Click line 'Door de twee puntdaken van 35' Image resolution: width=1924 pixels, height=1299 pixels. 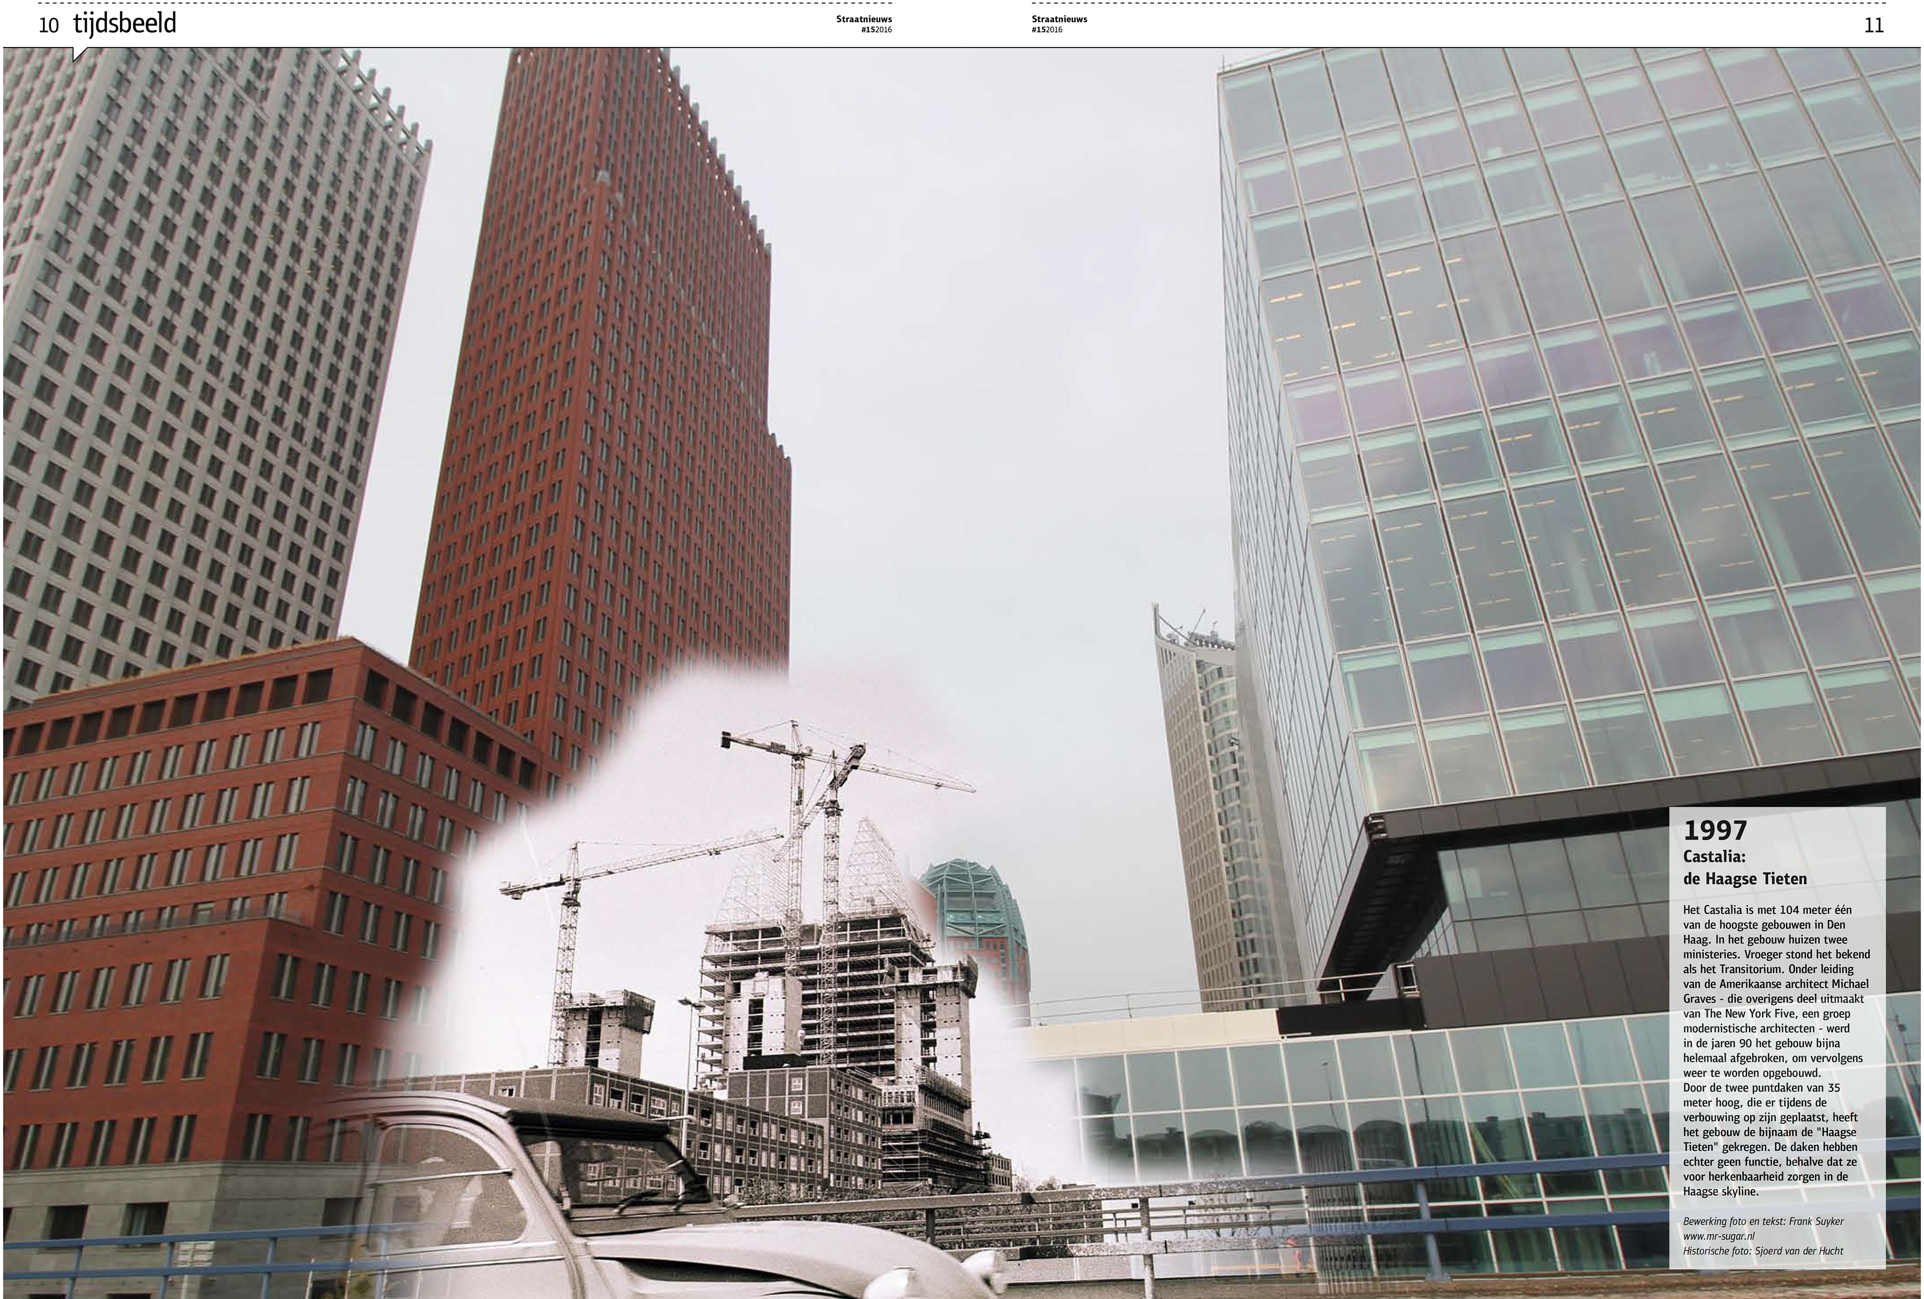[x=1763, y=1088]
